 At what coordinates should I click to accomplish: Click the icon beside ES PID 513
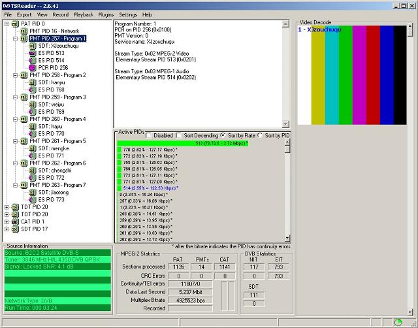[x=33, y=53]
